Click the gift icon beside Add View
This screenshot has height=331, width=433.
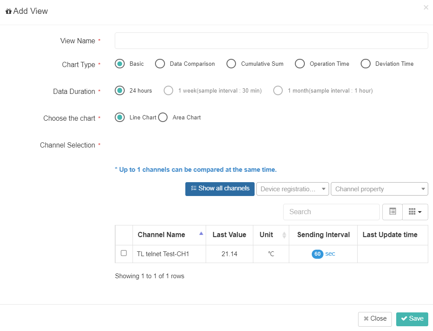(x=9, y=11)
